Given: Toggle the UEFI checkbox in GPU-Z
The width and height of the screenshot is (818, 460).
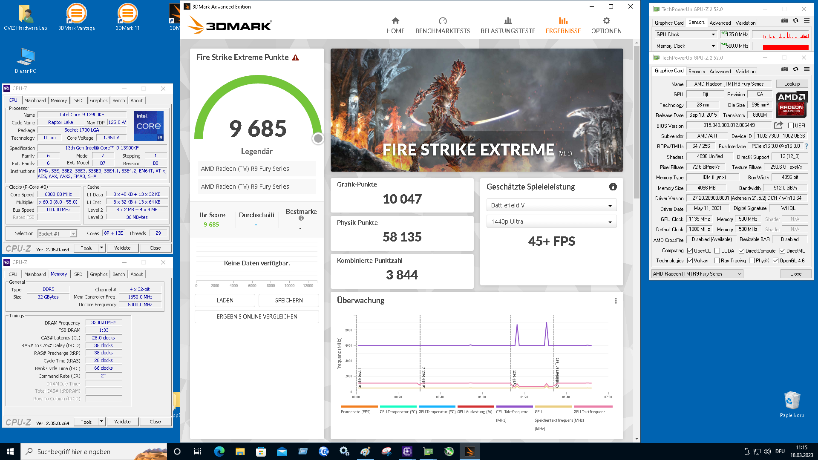Looking at the screenshot, I should tap(791, 126).
